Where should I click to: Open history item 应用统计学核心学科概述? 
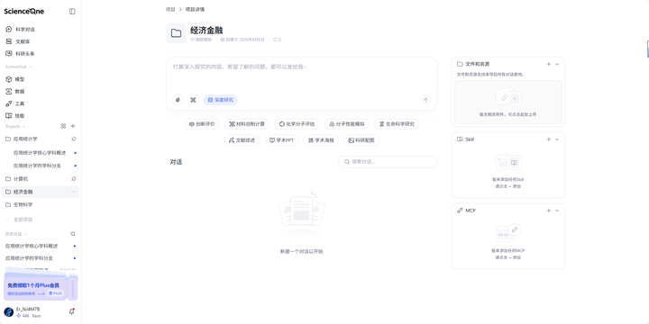32,246
